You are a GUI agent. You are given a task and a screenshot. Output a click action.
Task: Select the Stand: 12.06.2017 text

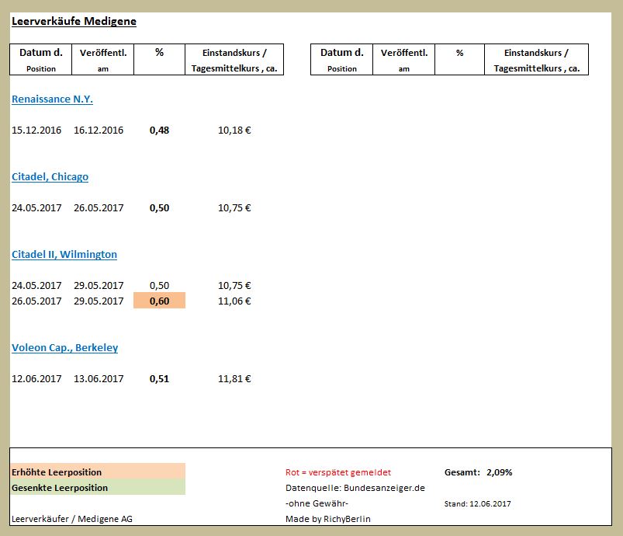[478, 504]
